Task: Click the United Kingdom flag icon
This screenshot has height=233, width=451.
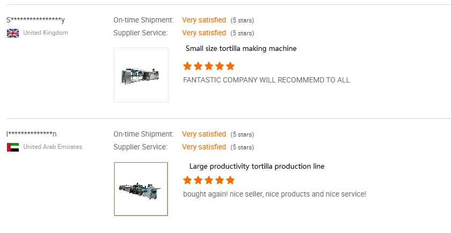Action: point(13,33)
